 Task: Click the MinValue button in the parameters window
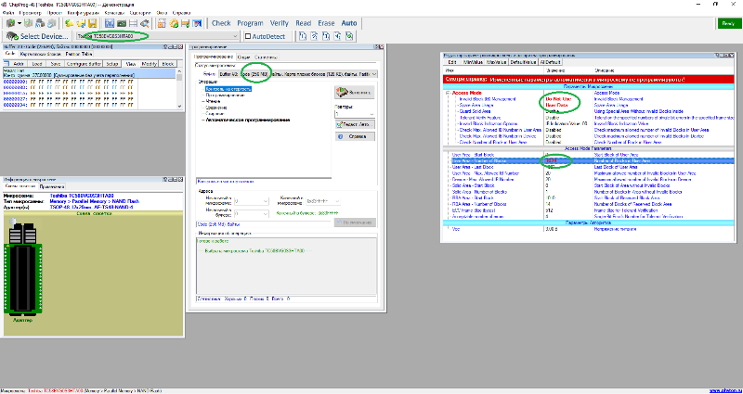474,62
